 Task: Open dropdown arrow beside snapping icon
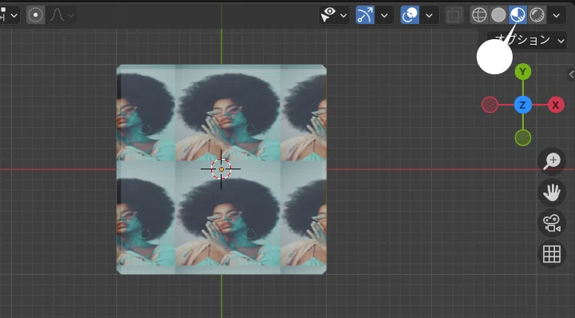[x=14, y=15]
